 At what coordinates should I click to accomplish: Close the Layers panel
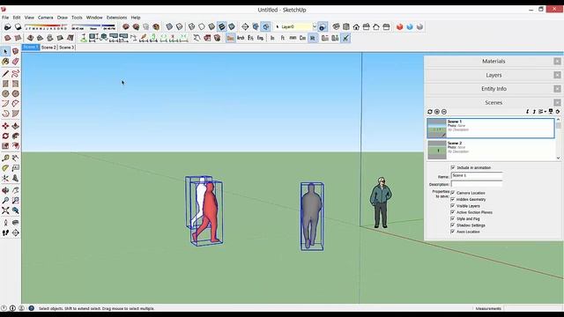coord(557,75)
